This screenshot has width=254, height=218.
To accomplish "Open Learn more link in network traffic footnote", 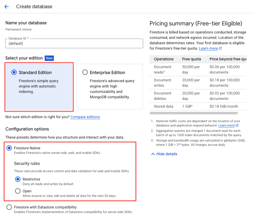I will (227, 126).
